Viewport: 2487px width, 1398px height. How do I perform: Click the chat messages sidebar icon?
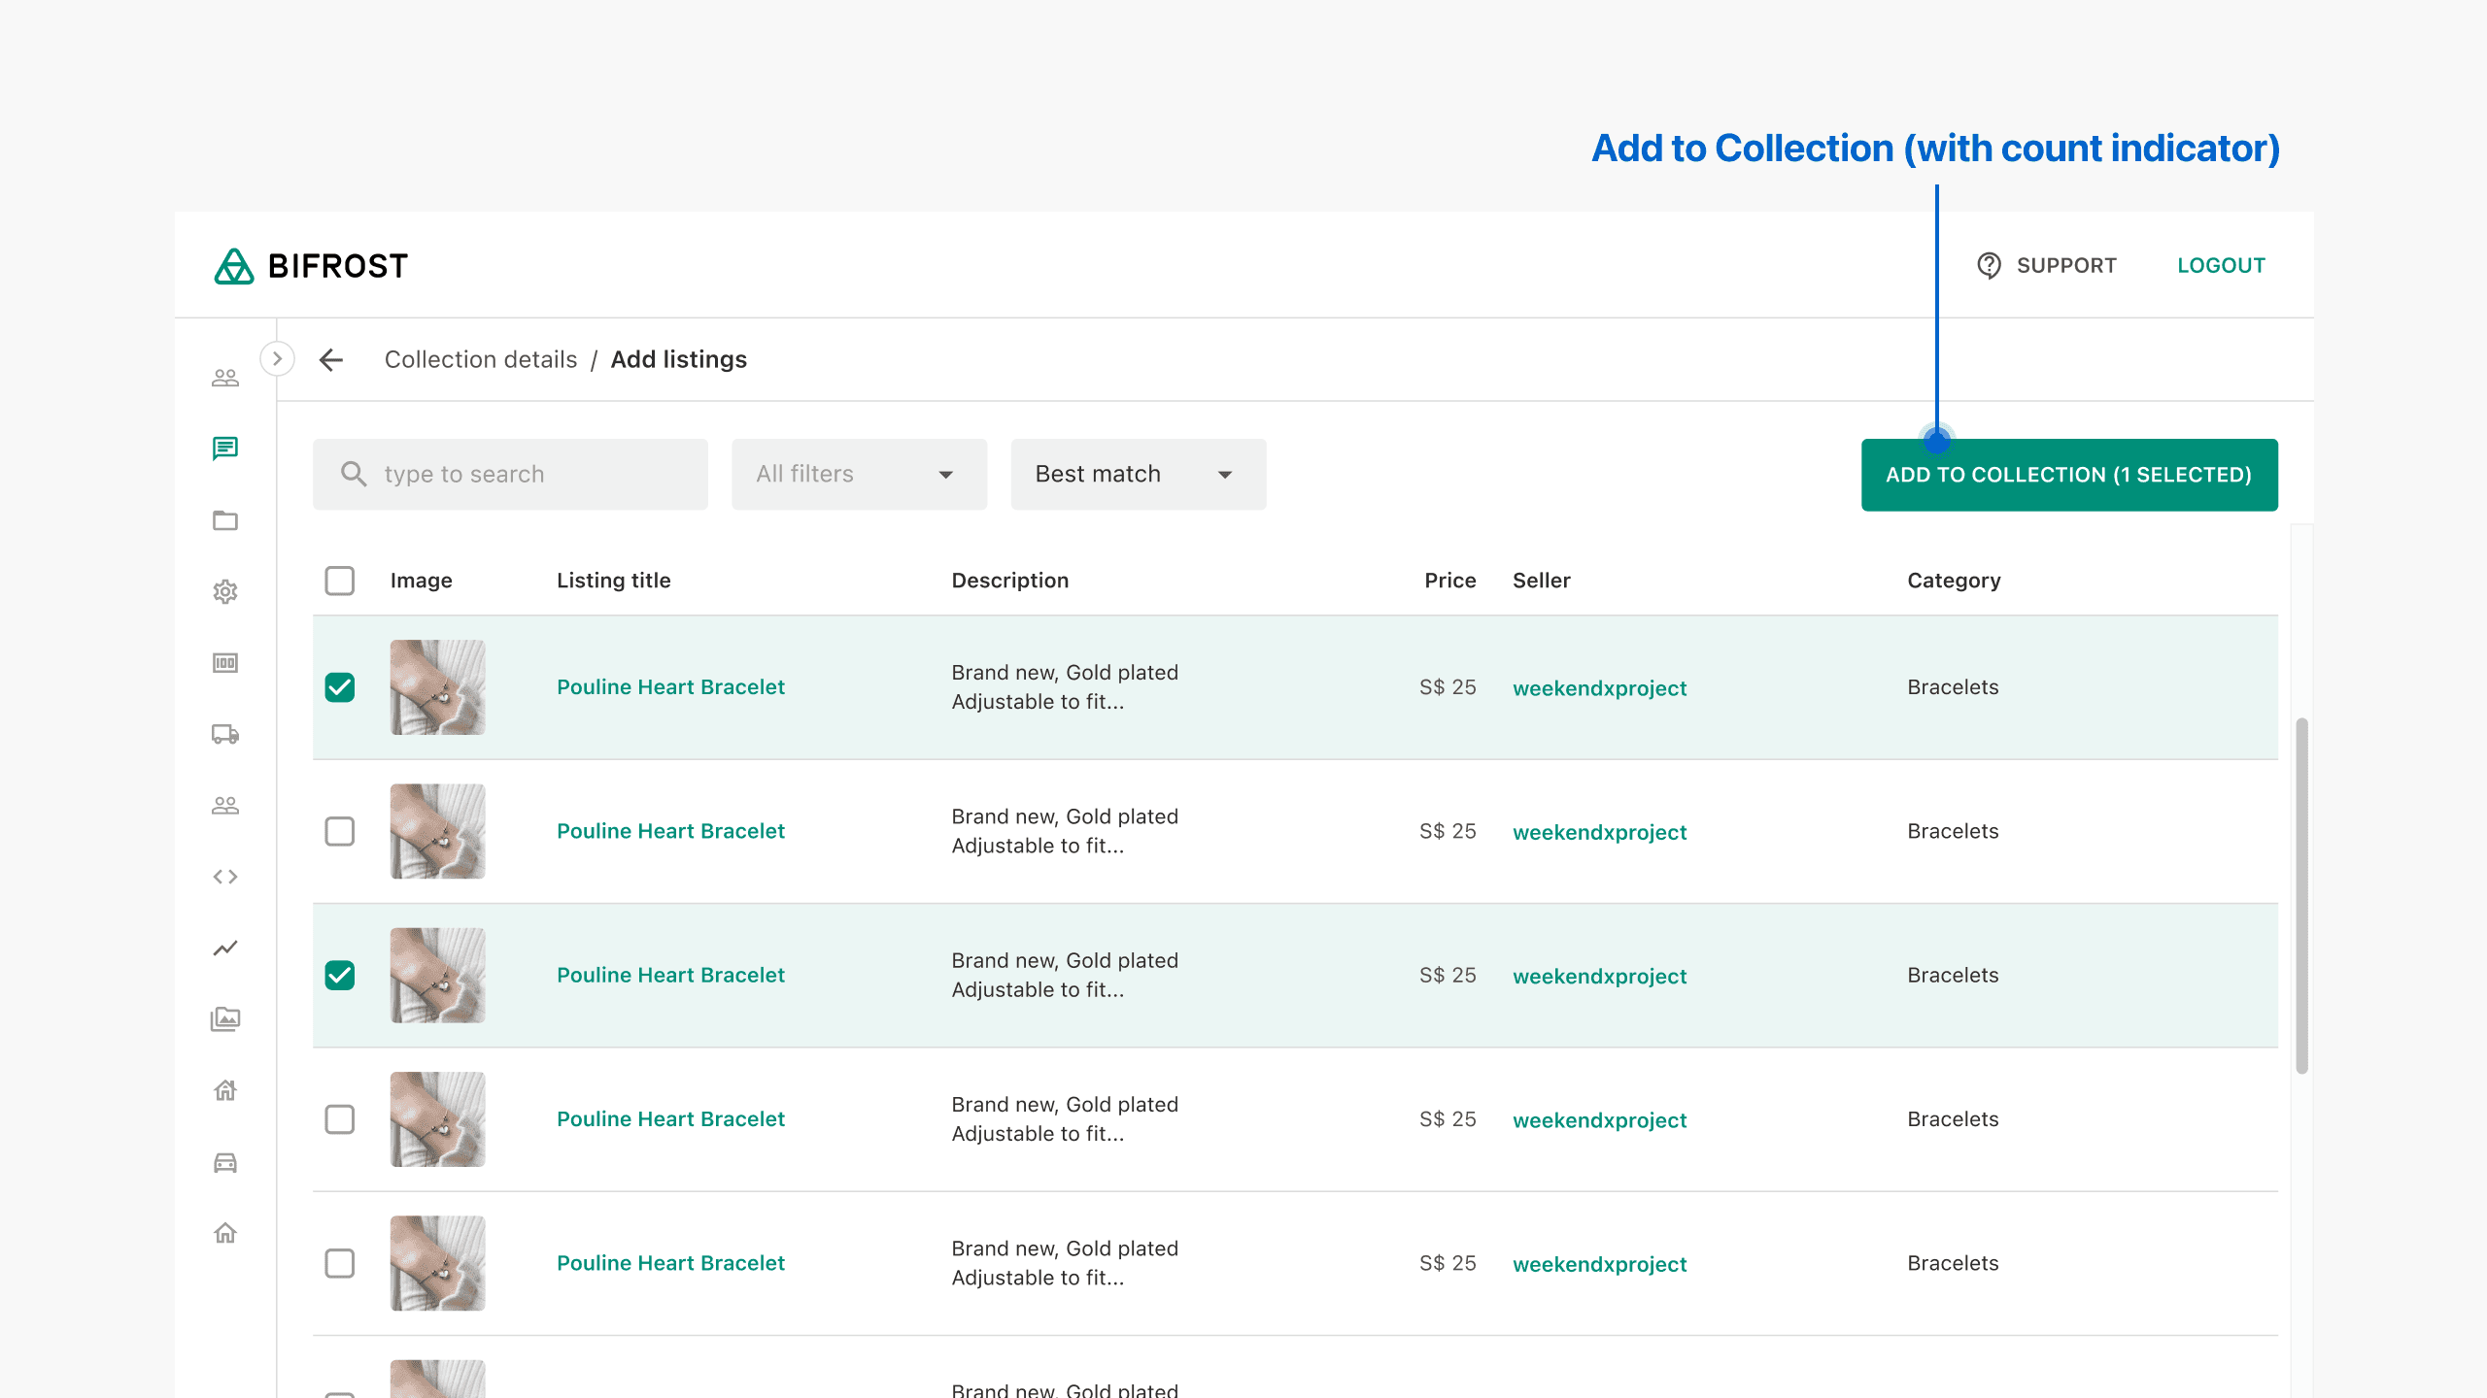[x=225, y=448]
